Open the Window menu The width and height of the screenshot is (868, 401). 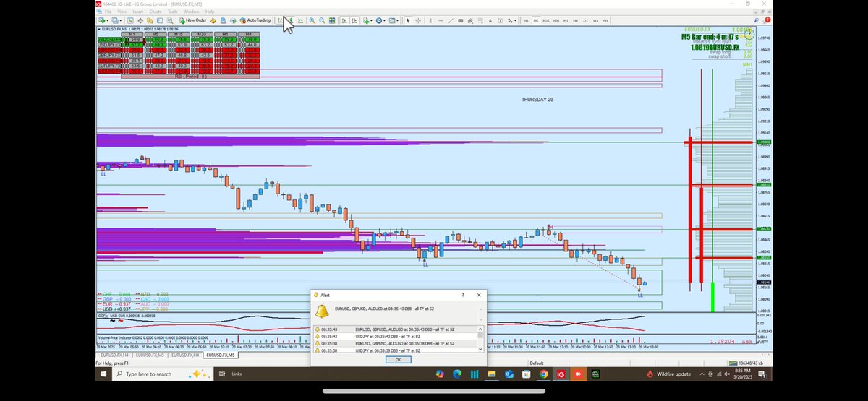(192, 12)
